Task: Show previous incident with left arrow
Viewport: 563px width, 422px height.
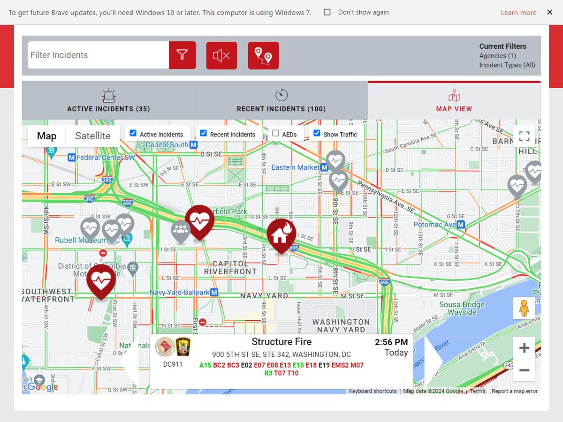Action: (x=129, y=361)
